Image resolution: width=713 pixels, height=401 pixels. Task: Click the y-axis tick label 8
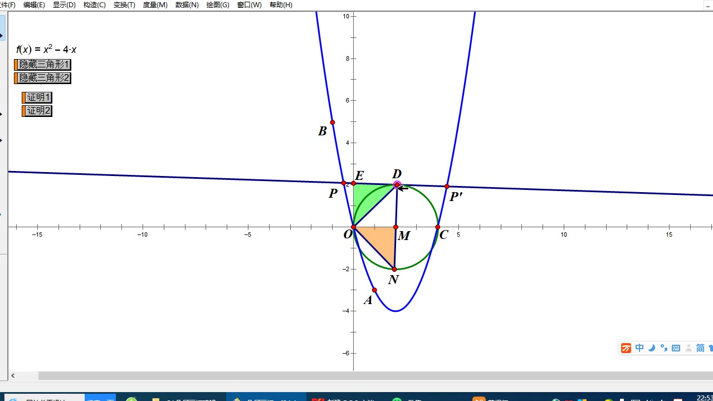click(347, 58)
